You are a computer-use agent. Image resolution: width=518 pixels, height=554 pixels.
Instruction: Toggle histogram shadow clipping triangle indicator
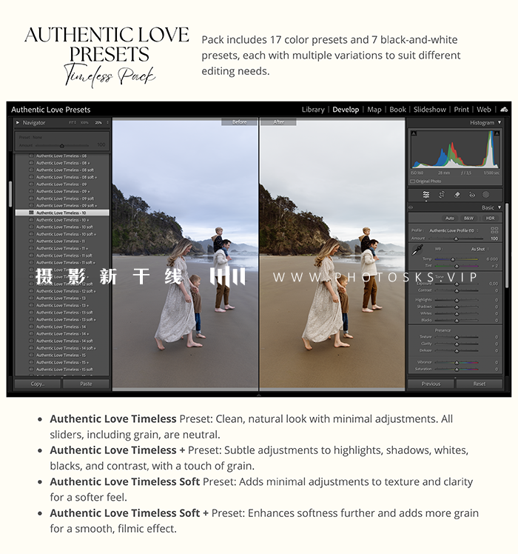[414, 133]
